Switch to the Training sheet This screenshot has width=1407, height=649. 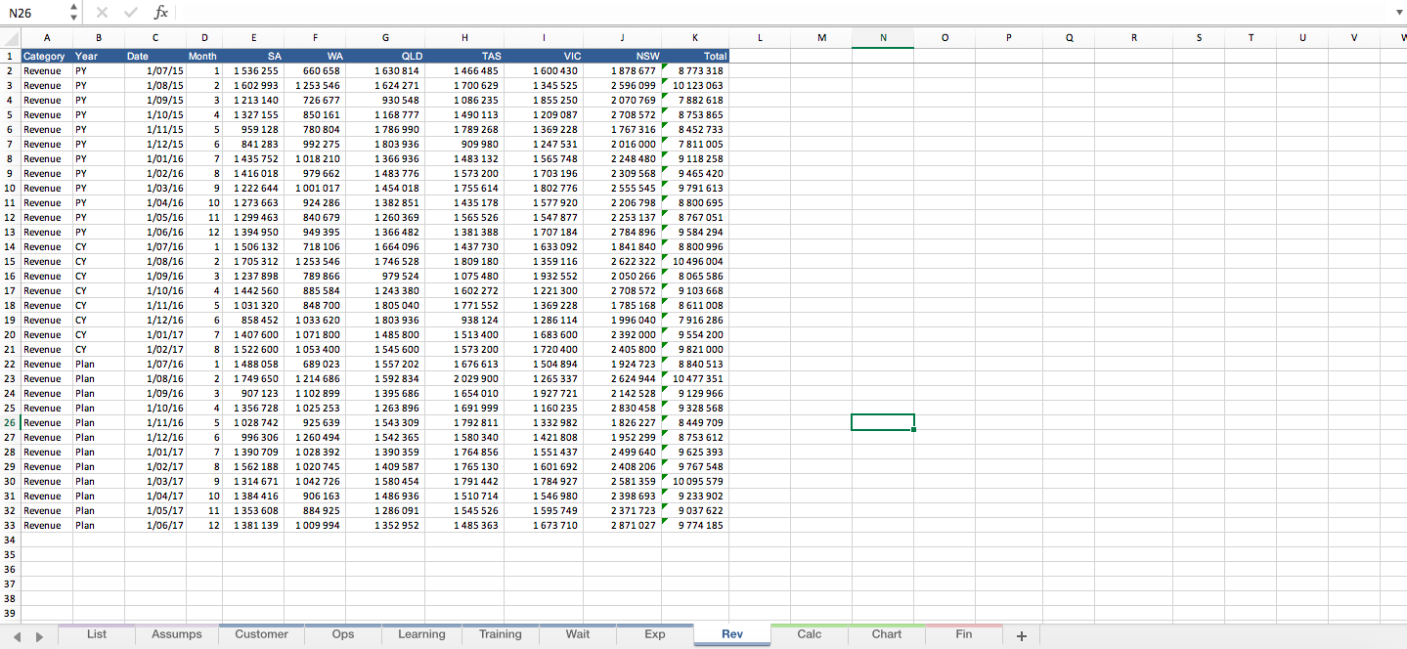[x=500, y=634]
